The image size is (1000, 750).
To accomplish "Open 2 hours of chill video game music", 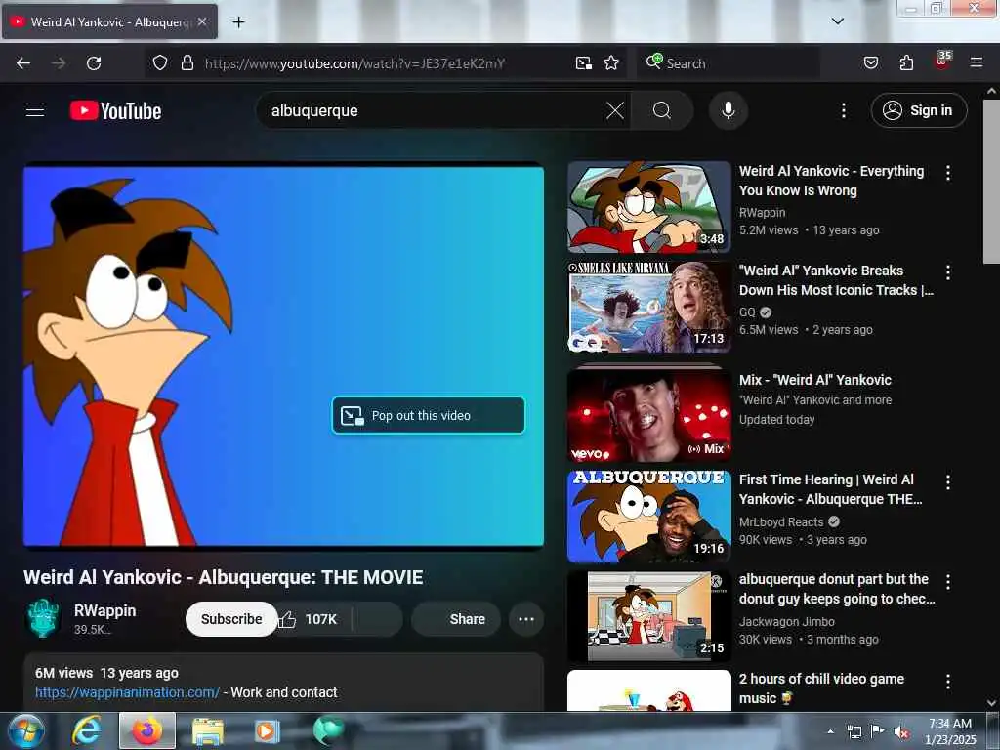I will tap(821, 688).
